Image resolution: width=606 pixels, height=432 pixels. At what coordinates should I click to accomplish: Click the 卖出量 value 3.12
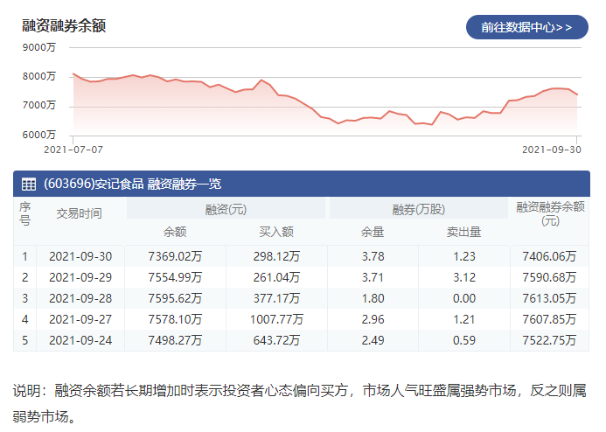(464, 277)
